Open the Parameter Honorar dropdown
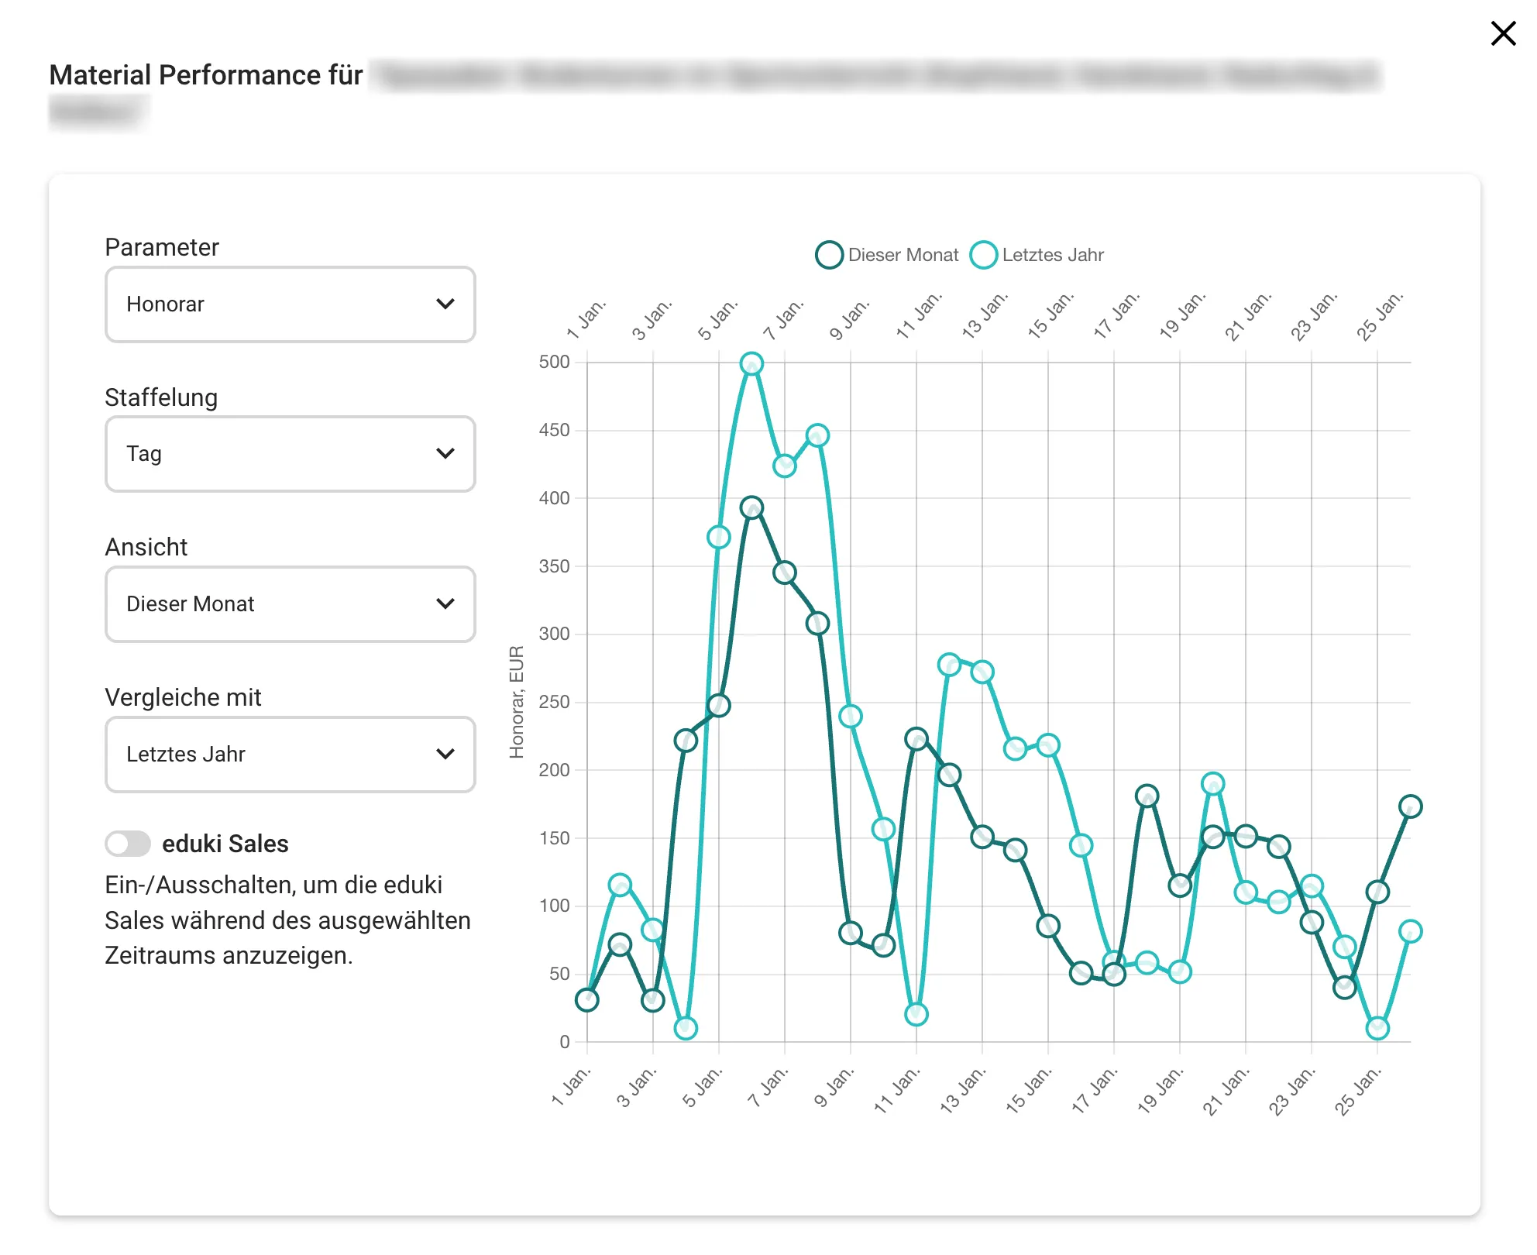This screenshot has width=1537, height=1255. pos(290,304)
